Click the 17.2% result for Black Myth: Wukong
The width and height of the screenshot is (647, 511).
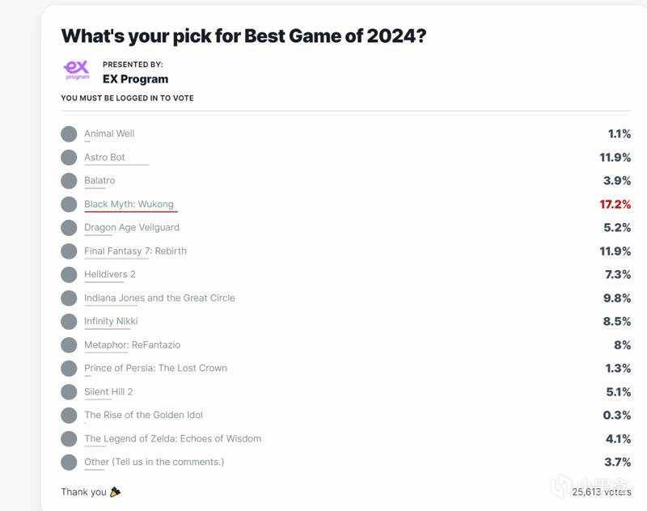click(615, 205)
